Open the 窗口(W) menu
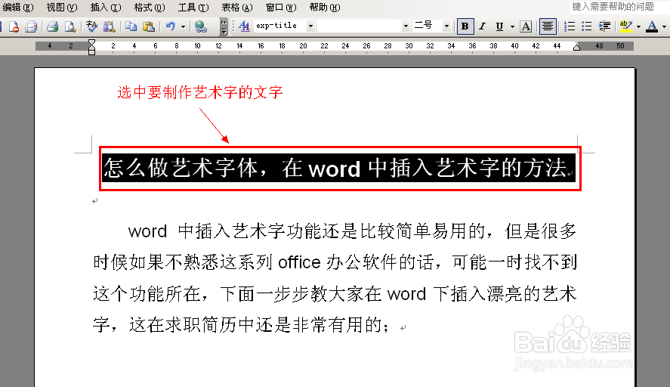670x387 pixels. pyautogui.click(x=281, y=8)
